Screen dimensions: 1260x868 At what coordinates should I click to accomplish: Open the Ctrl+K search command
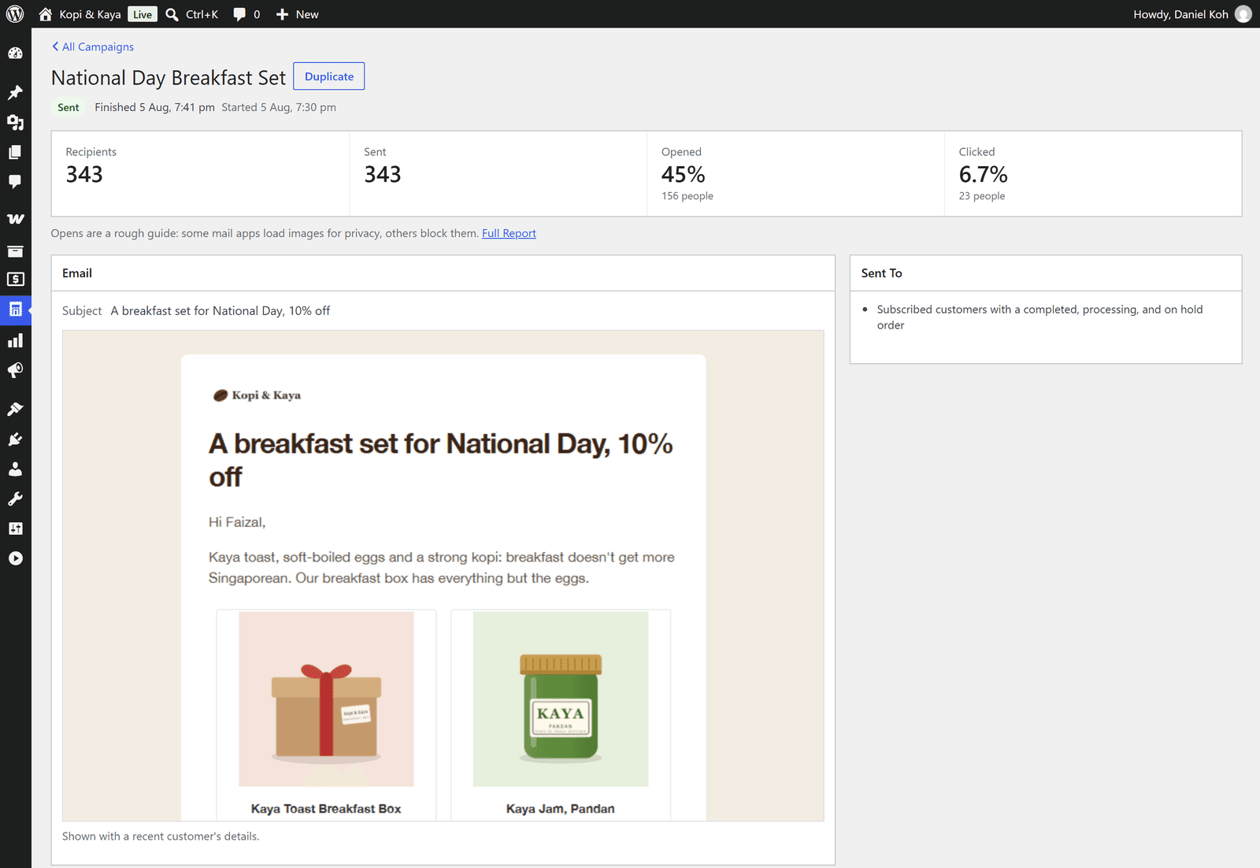[192, 14]
